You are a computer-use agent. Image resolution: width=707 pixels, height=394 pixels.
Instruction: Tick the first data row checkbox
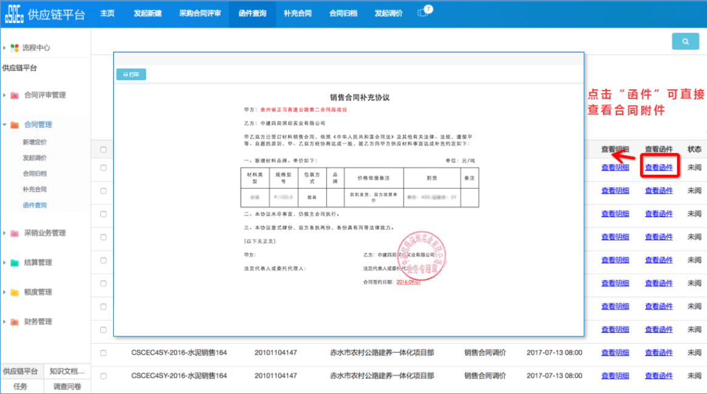click(103, 168)
